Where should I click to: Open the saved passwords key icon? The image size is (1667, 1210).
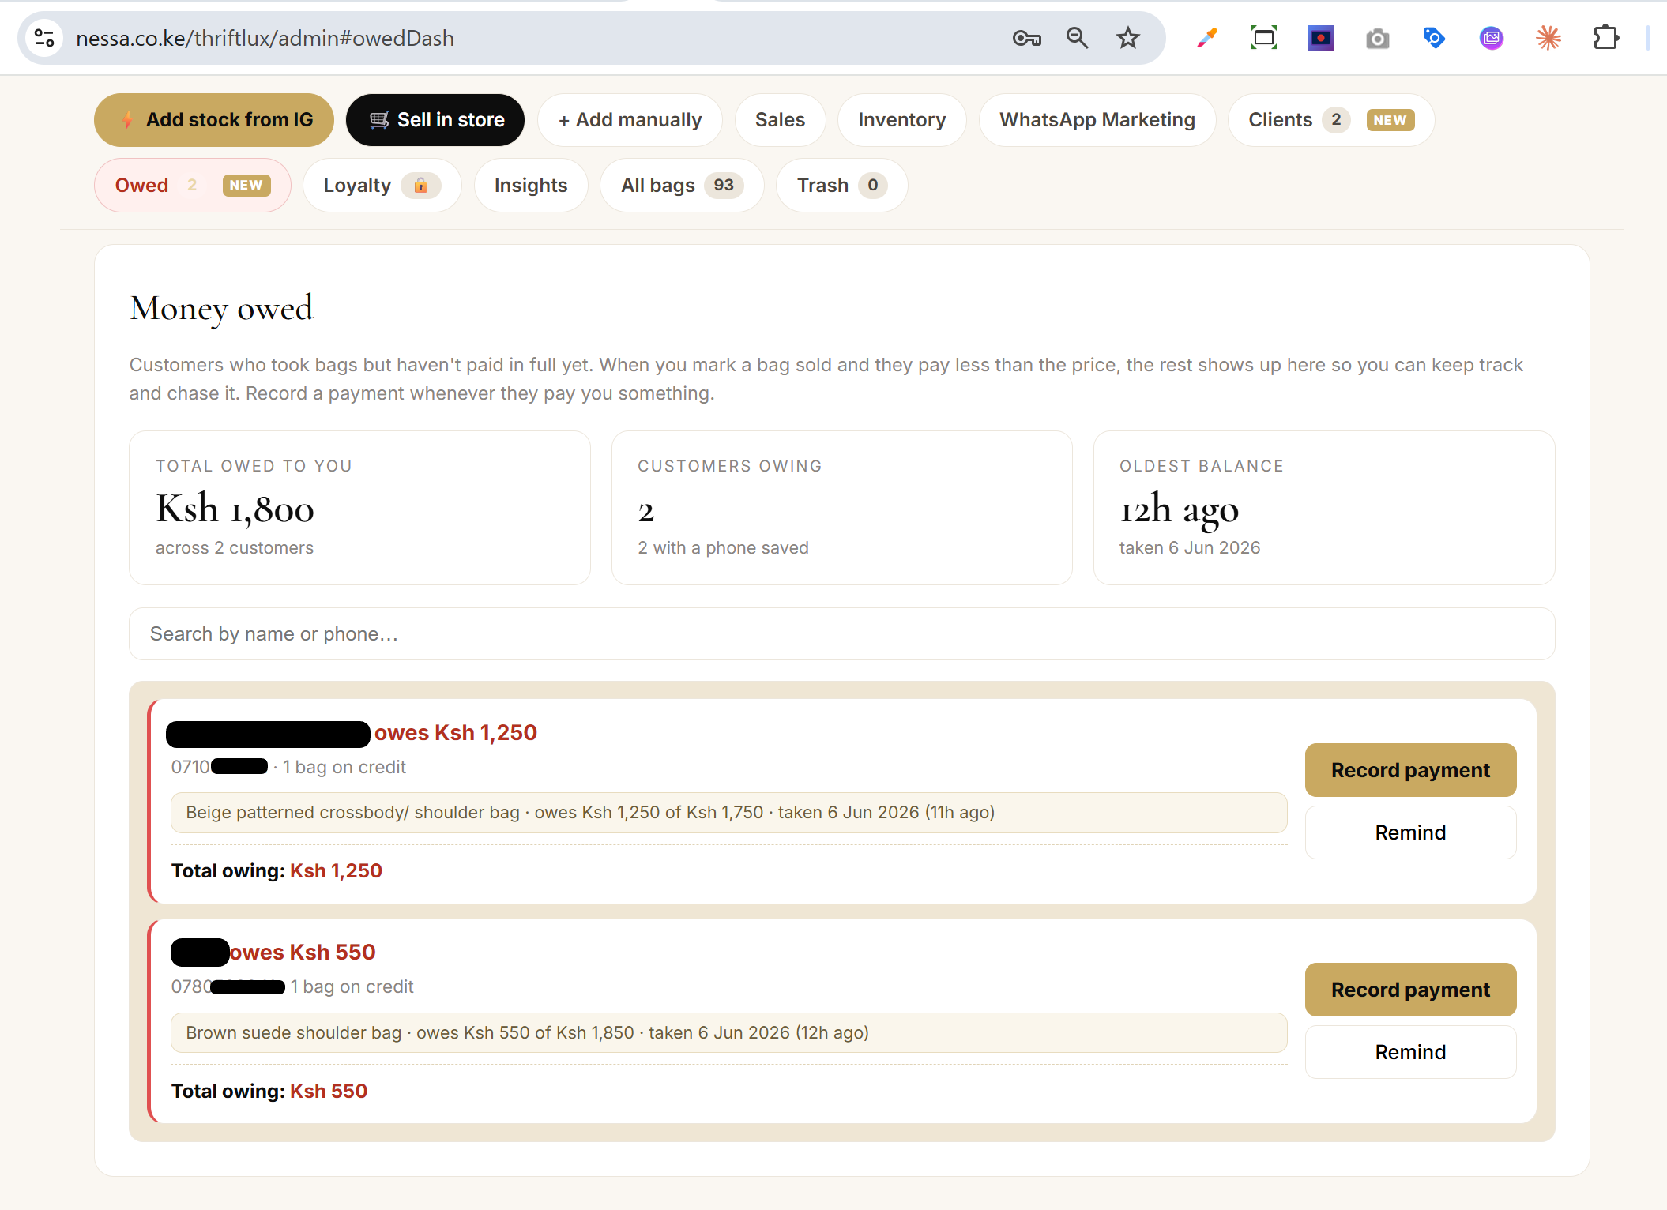(x=1026, y=38)
